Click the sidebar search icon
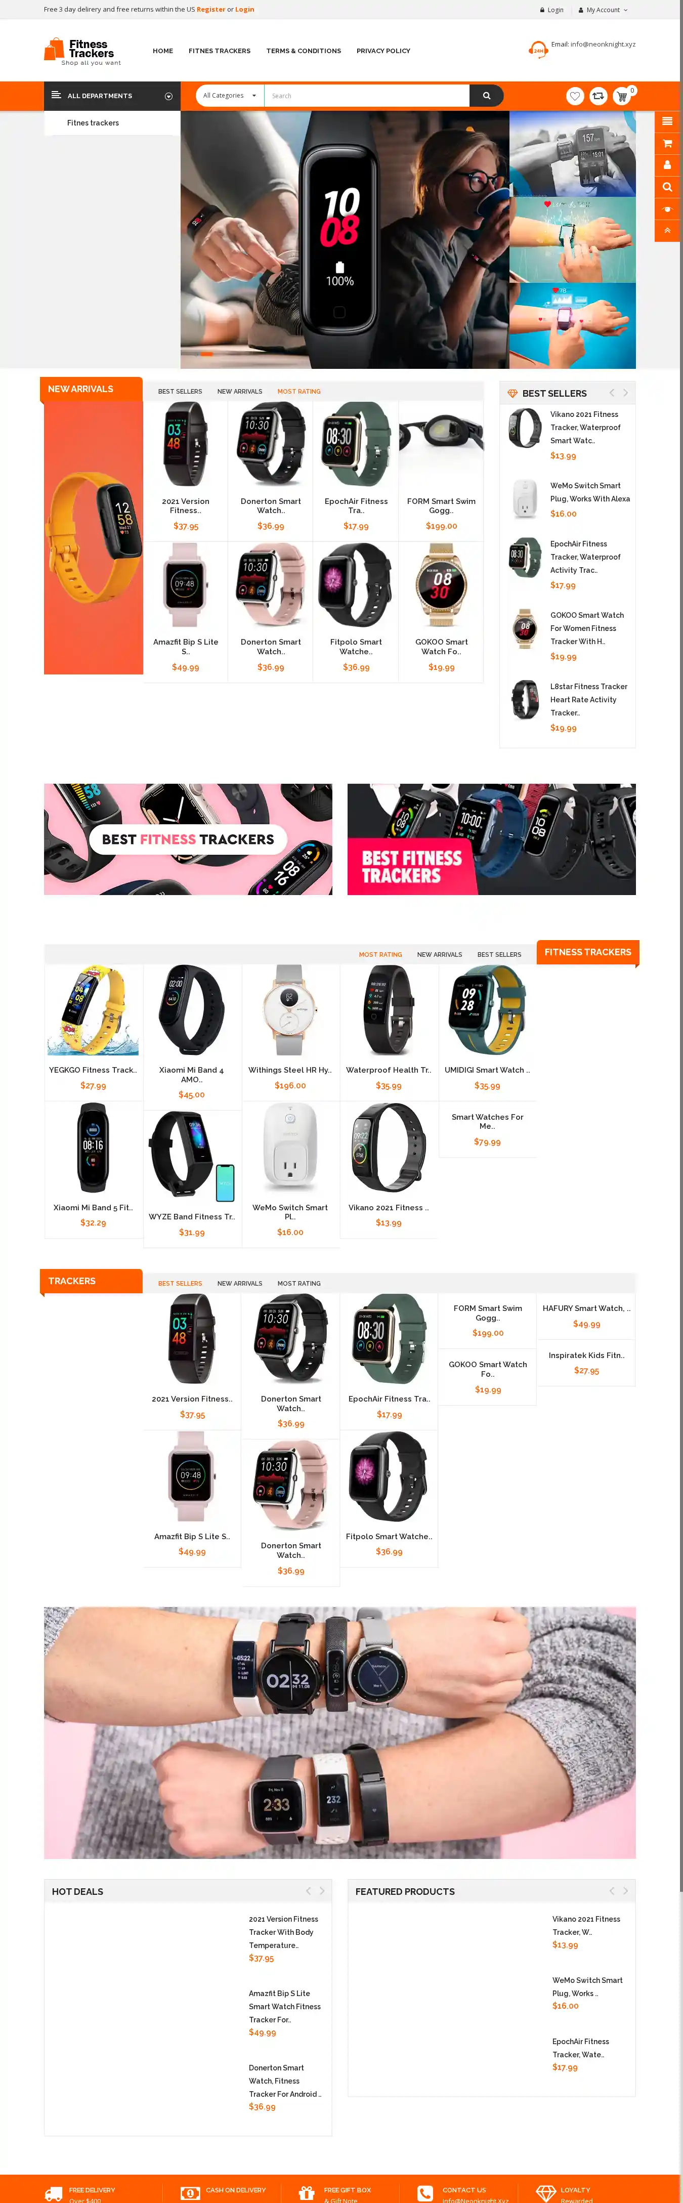683x2203 pixels. (668, 187)
